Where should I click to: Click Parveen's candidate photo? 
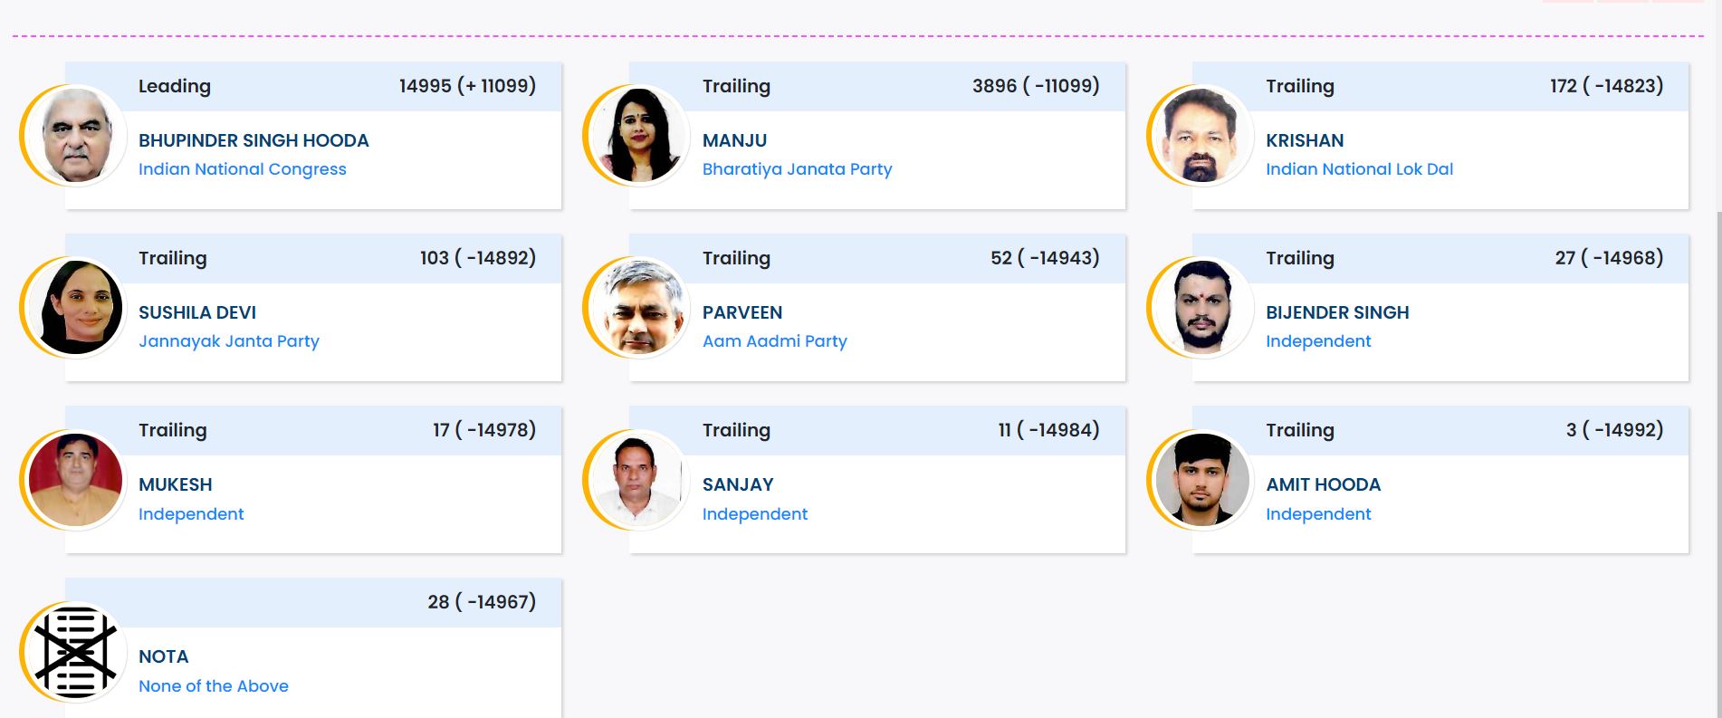click(639, 308)
